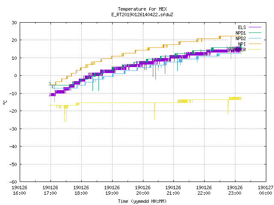Click the orange NPI legend line sample

click(255, 44)
